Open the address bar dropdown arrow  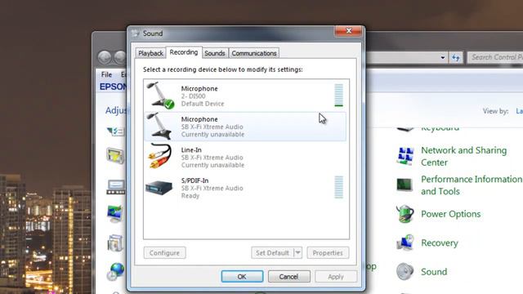(x=443, y=57)
